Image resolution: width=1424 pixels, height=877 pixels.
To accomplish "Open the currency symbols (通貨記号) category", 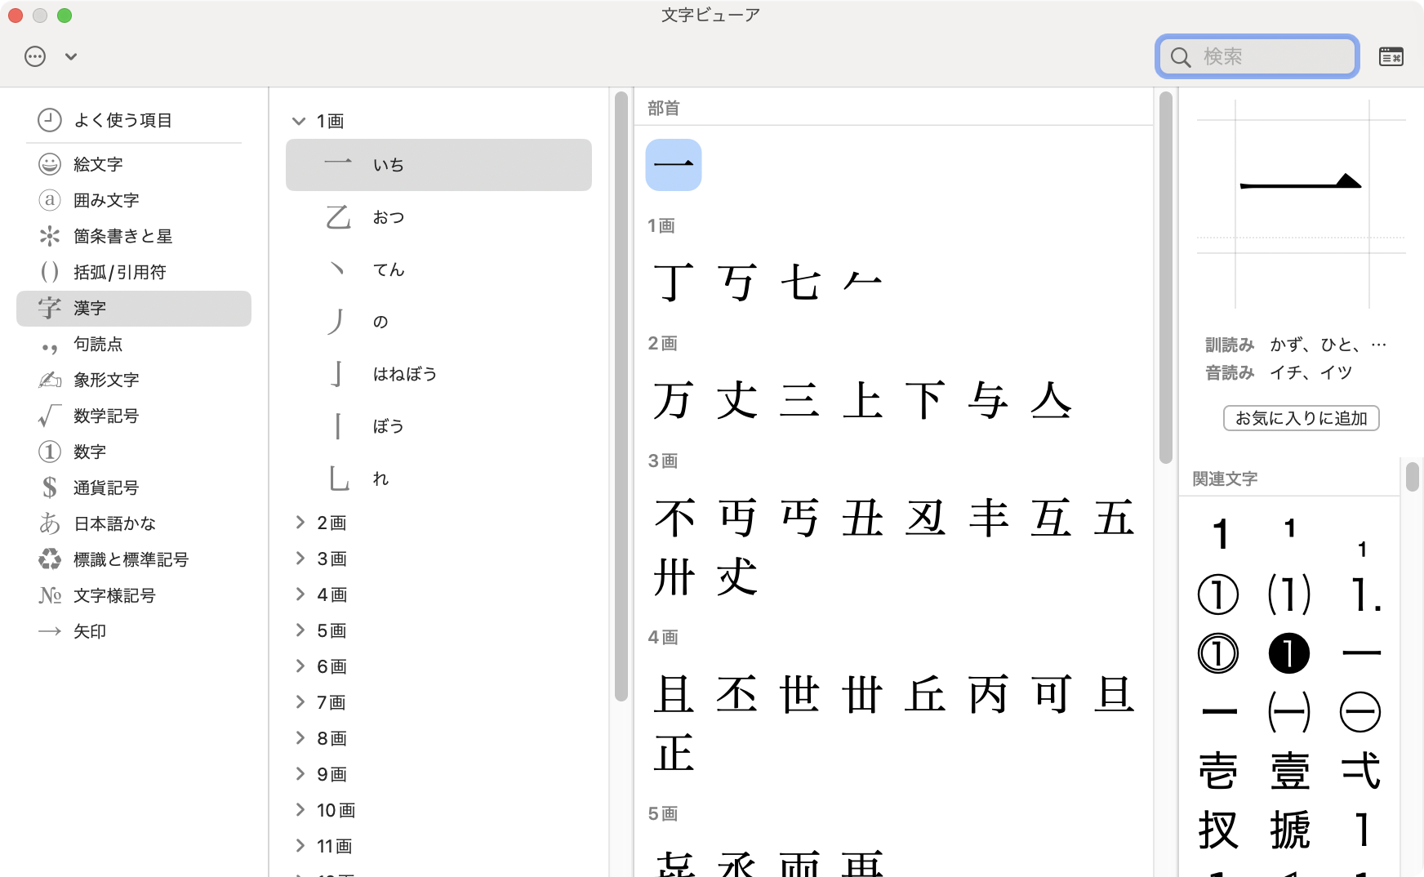I will click(106, 487).
